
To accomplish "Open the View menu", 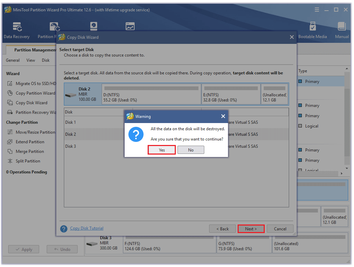I will tap(31, 60).
